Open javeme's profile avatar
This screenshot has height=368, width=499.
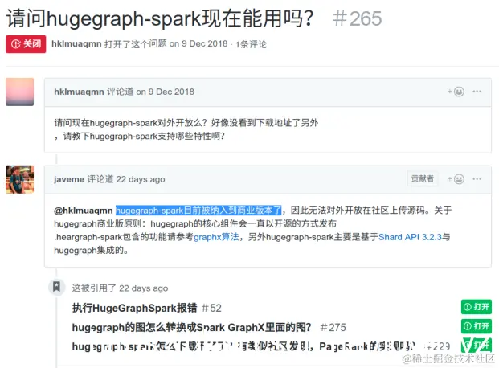(x=20, y=179)
